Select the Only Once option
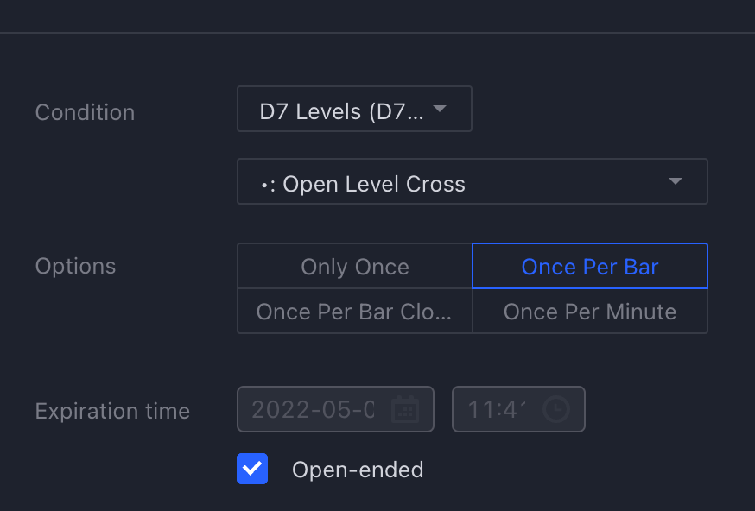 [x=355, y=266]
